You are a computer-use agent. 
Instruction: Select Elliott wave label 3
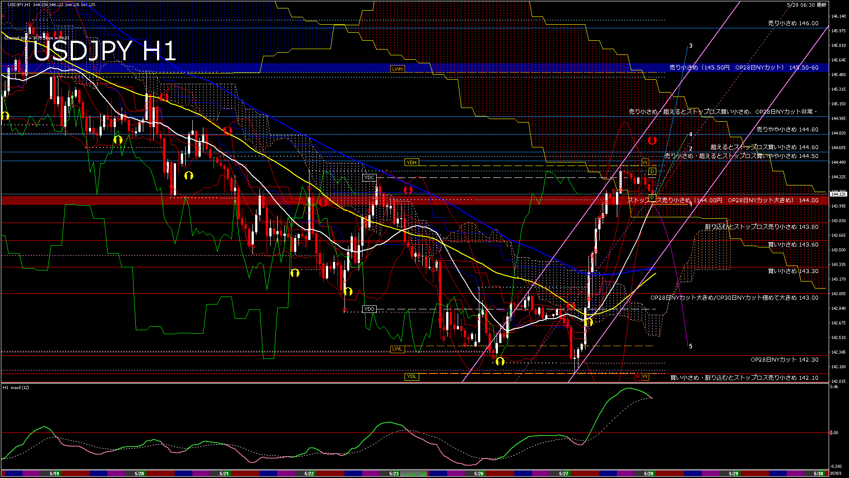(x=691, y=46)
